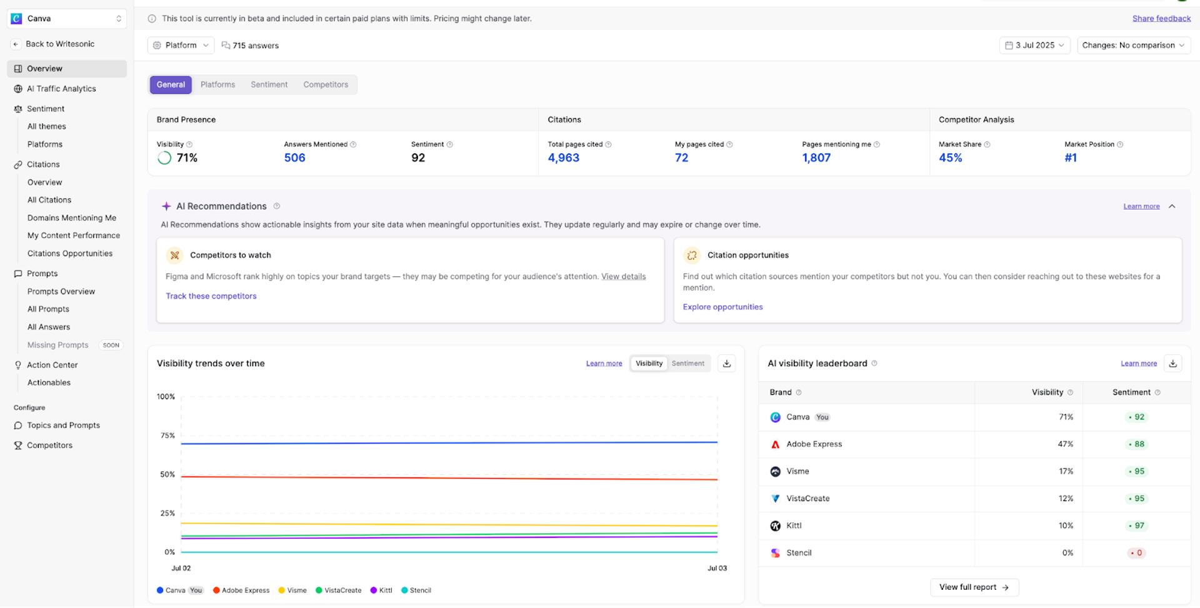The height and width of the screenshot is (608, 1200).
Task: Click the Sentiment scales icon in sidebar
Action: [18, 109]
